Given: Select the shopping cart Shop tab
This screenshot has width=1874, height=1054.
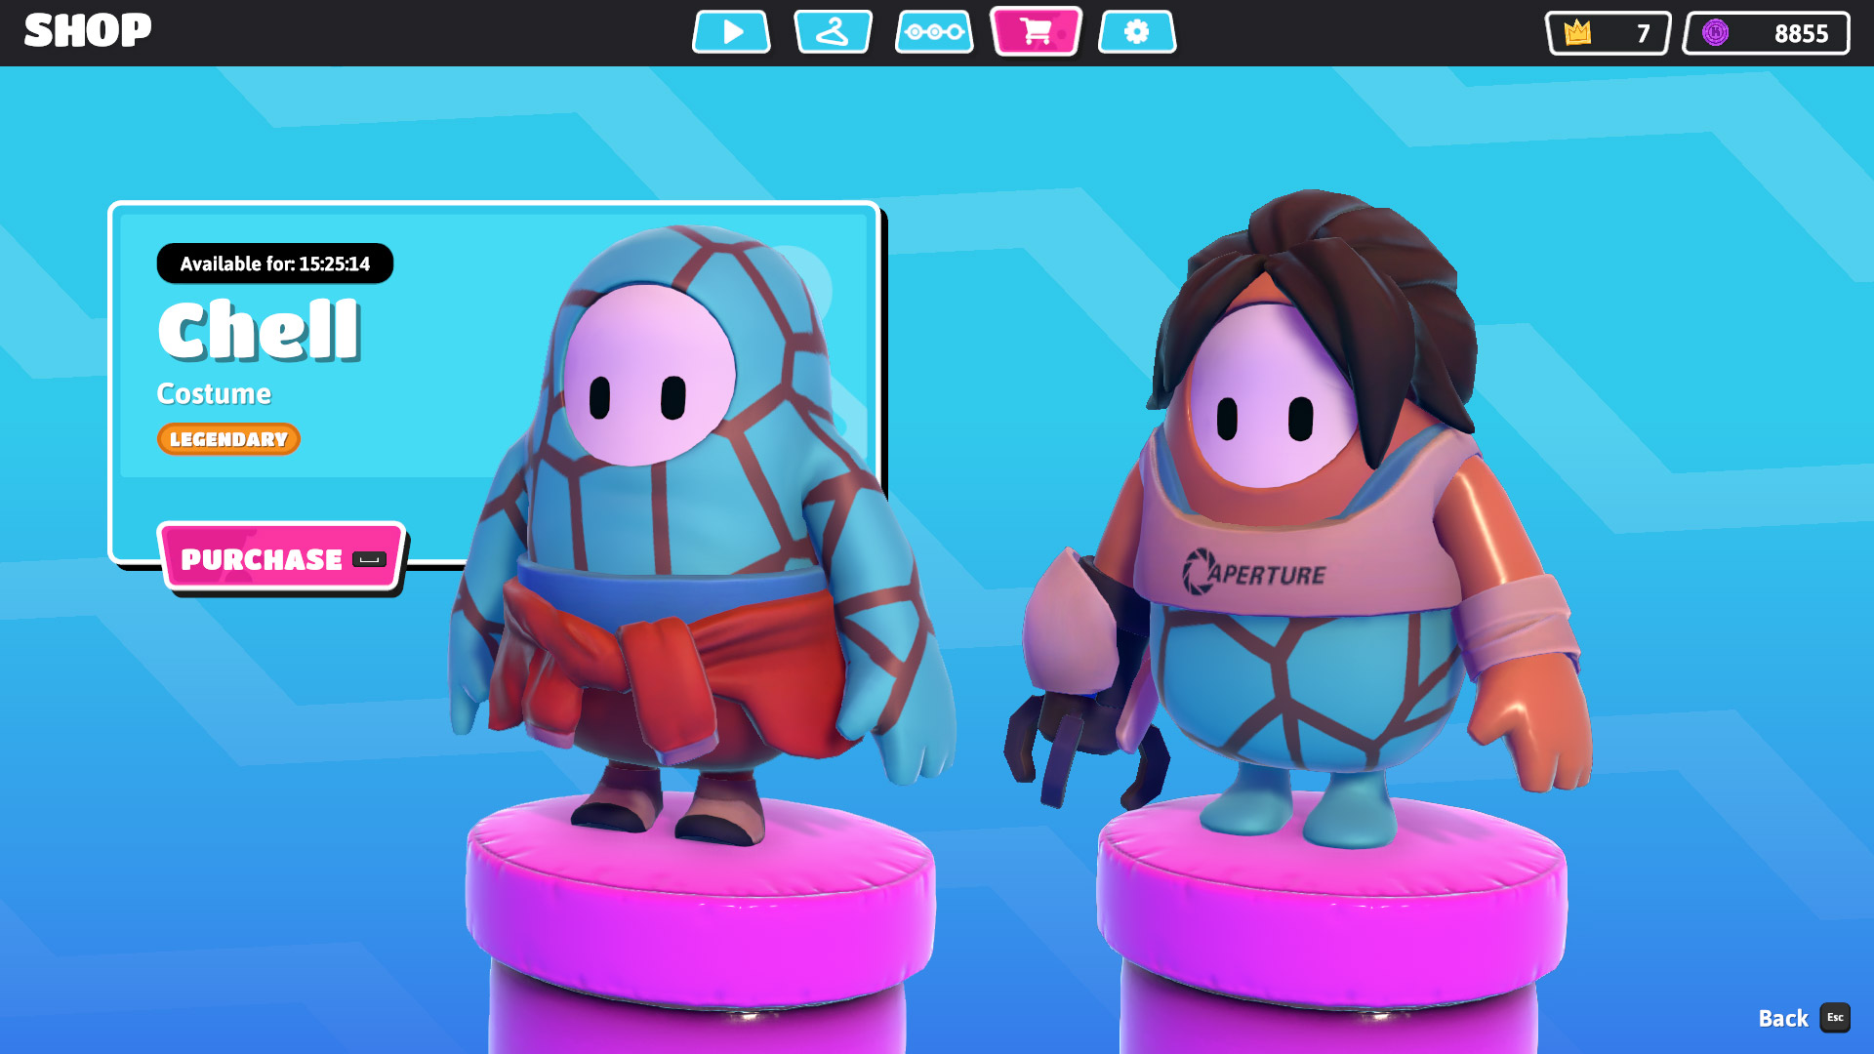Looking at the screenshot, I should pos(1036,32).
